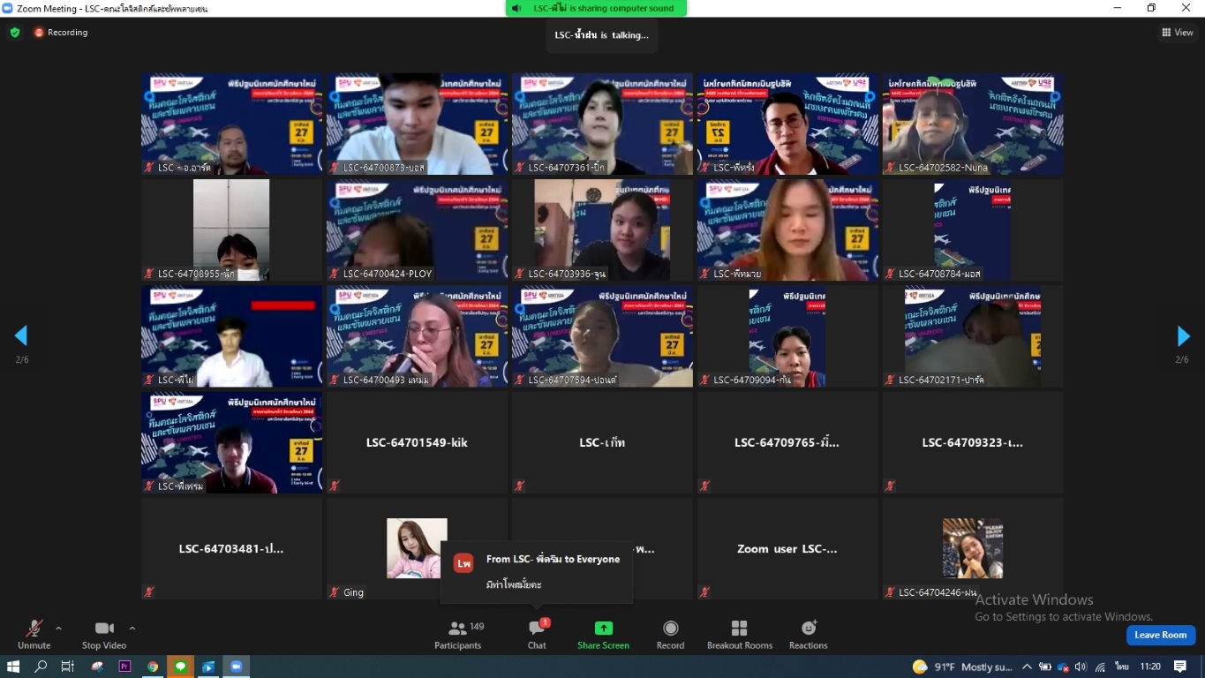
Task: Leave the breakout room
Action: point(1161,635)
